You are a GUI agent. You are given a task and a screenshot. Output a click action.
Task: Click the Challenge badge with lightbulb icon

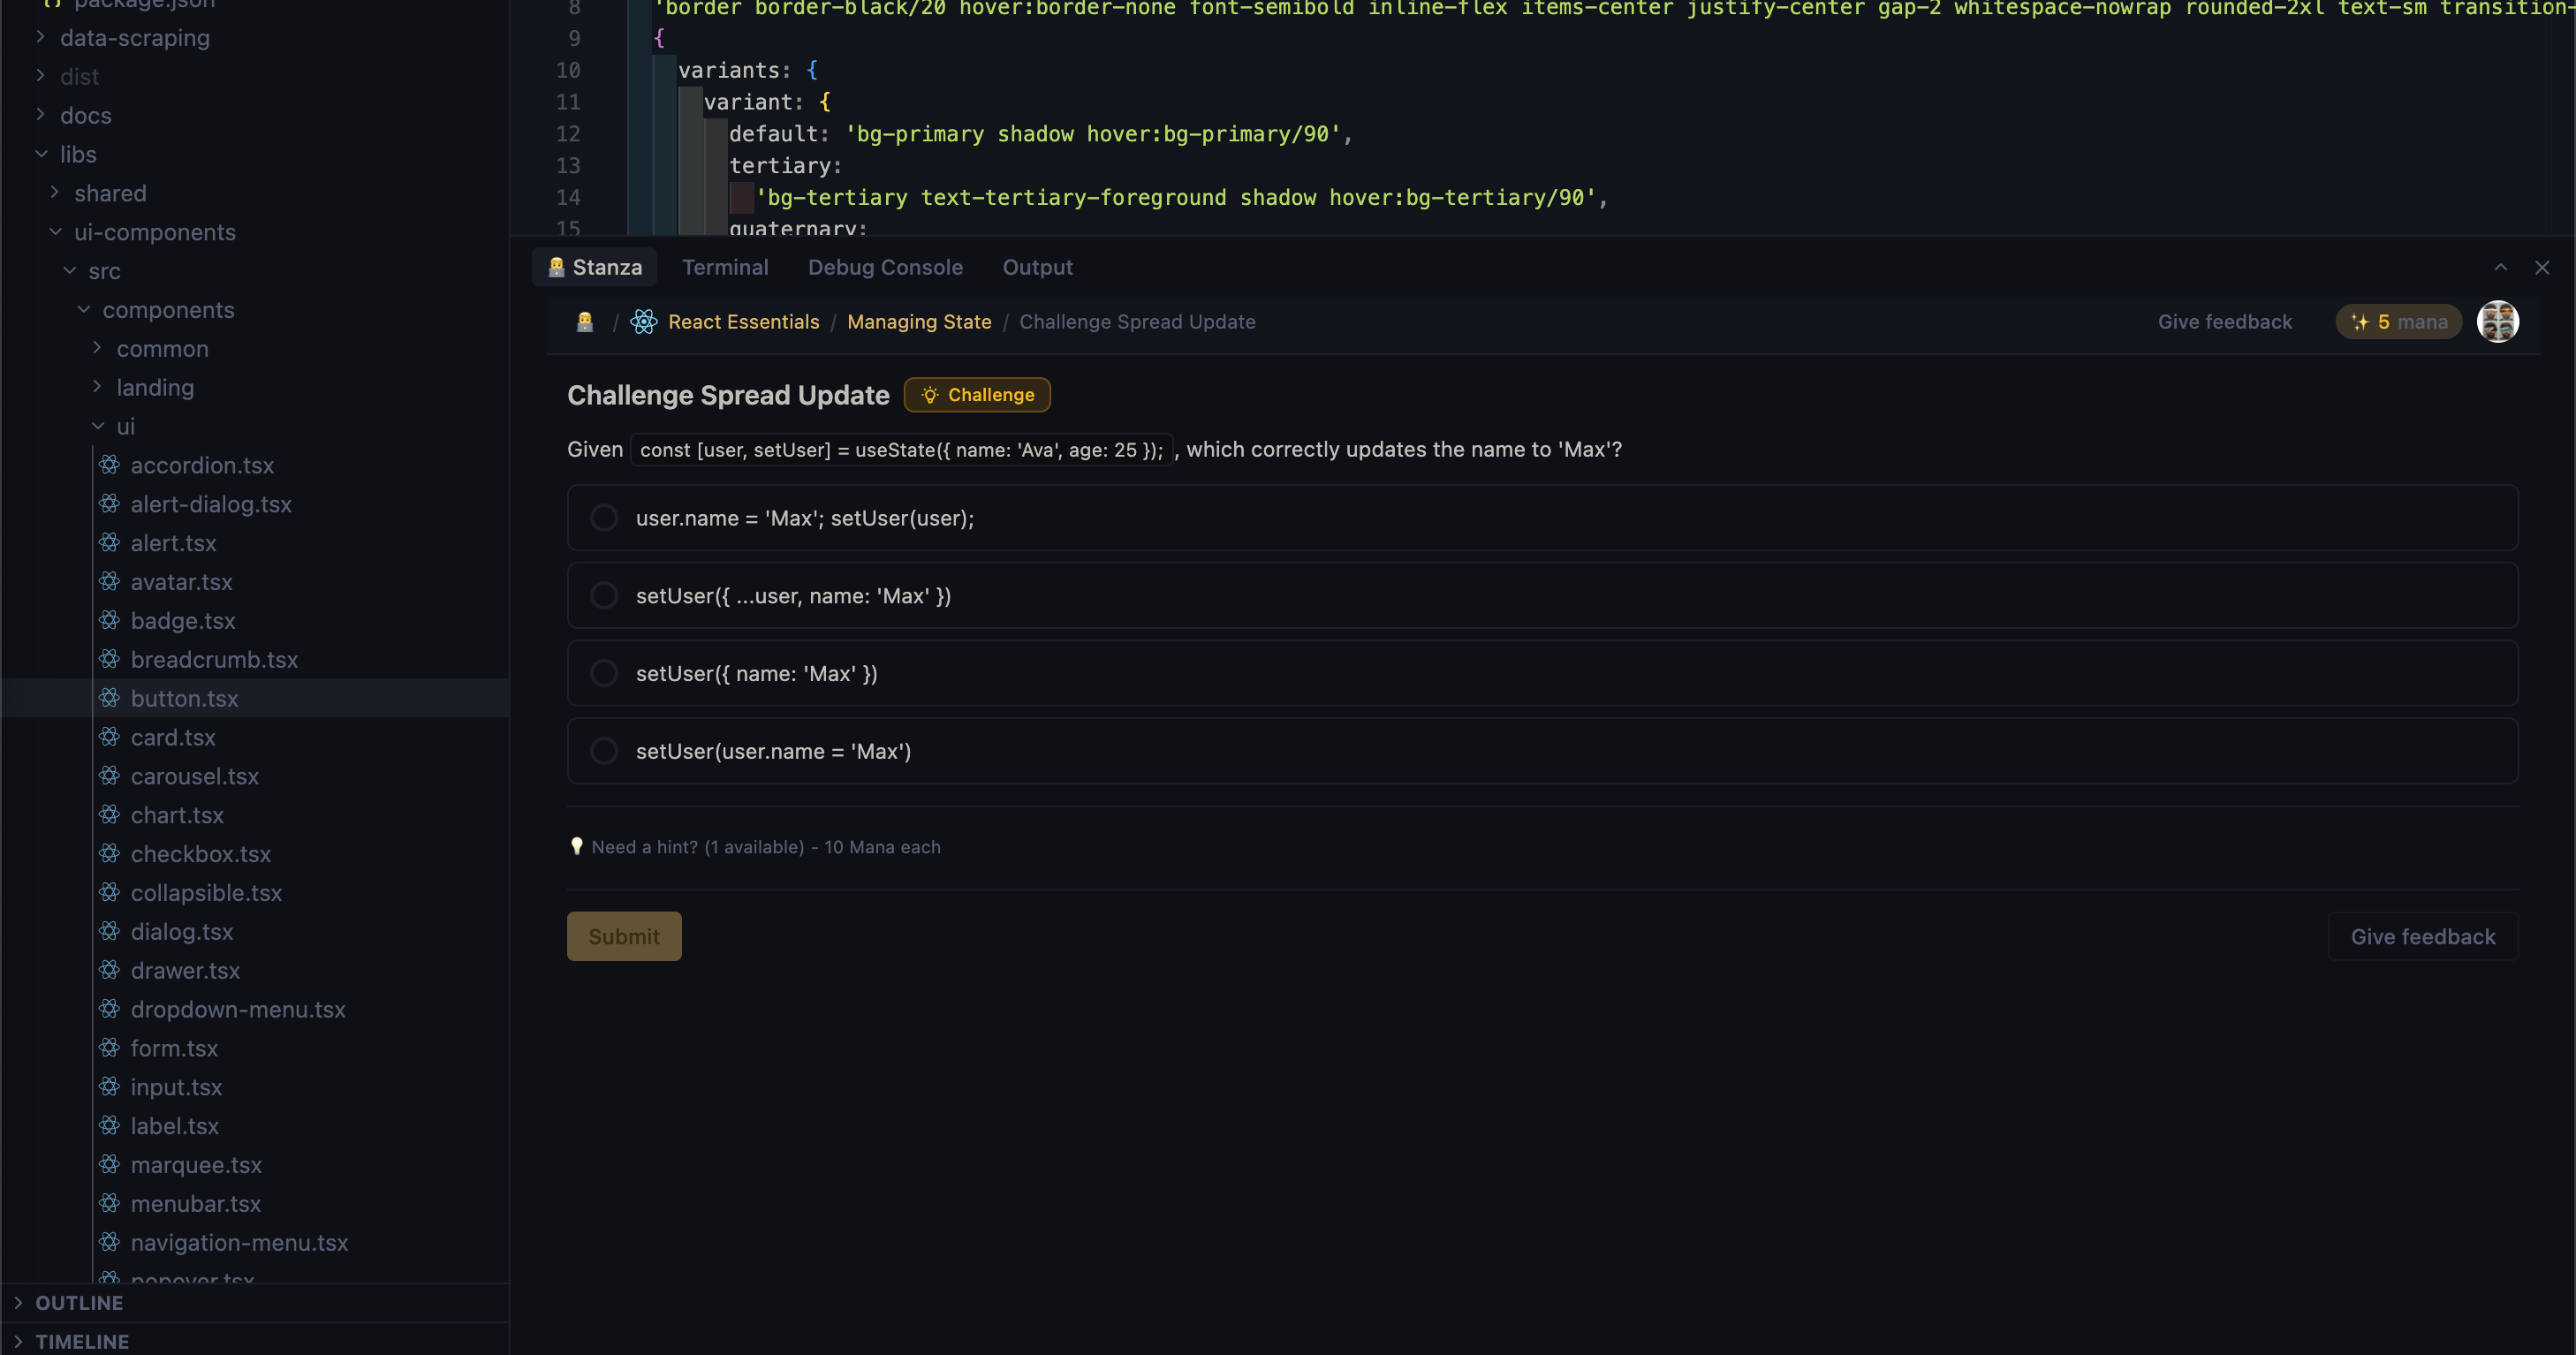pyautogui.click(x=977, y=394)
